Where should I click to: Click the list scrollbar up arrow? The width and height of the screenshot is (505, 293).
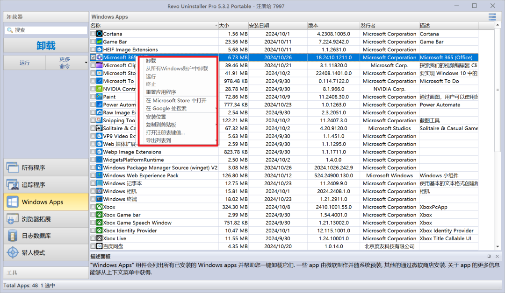(498, 25)
